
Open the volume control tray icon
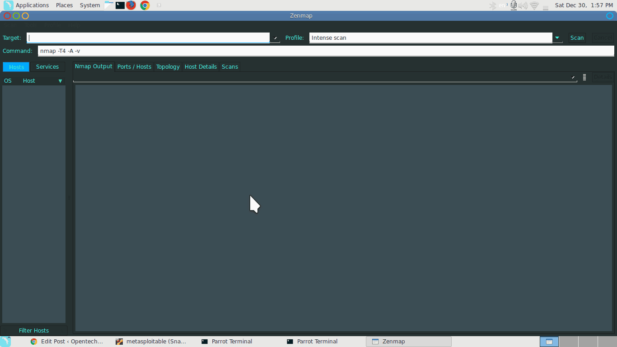(524, 5)
